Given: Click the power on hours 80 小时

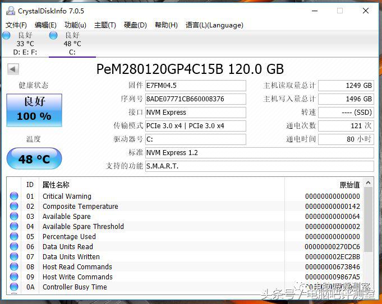Looking at the screenshot, I should click(346, 139).
